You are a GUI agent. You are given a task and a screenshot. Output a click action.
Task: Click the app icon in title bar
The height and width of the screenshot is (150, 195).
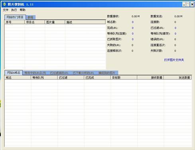point(4,4)
